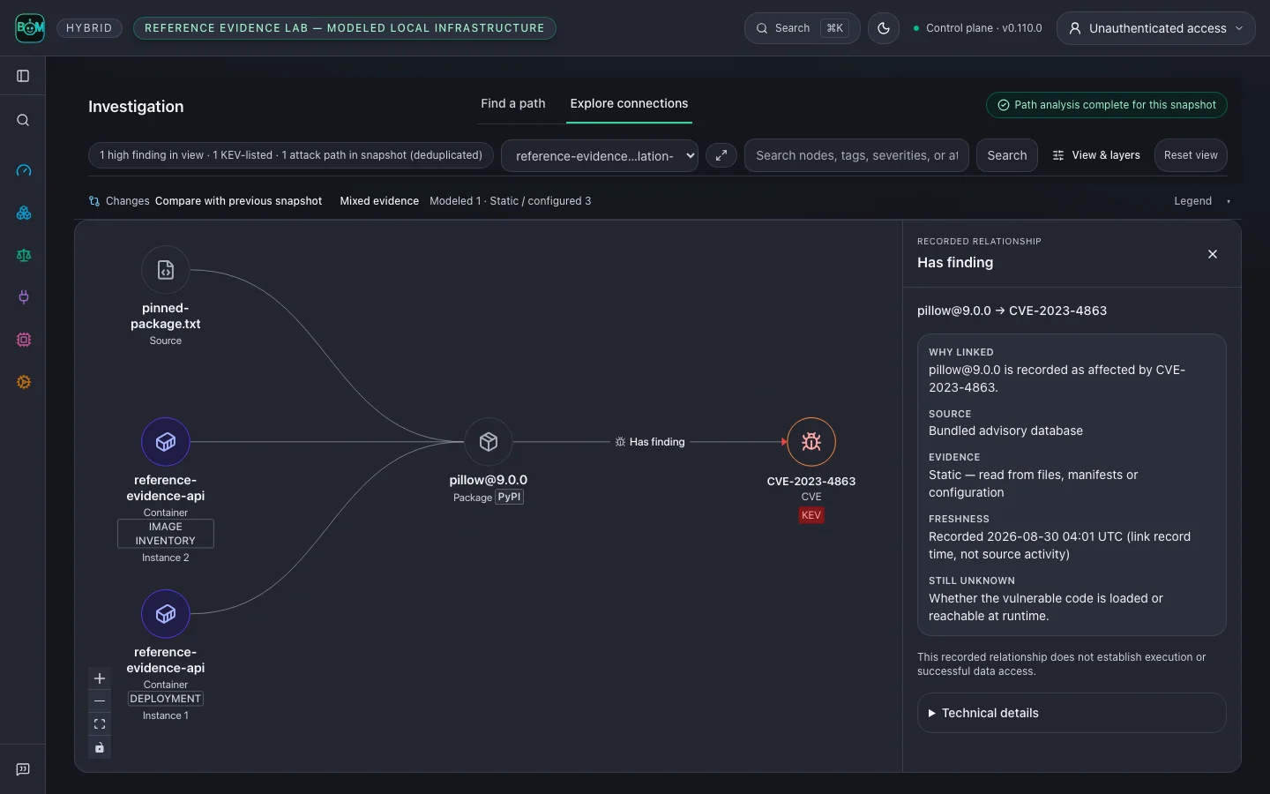Click the HYBRID mode badge
Image resolution: width=1270 pixels, height=794 pixels.
[89, 28]
